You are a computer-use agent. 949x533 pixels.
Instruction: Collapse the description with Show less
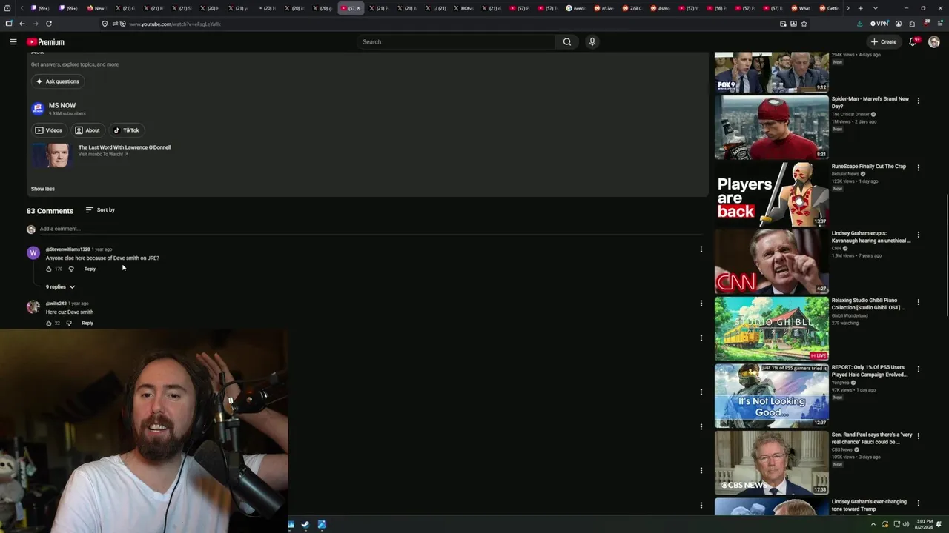(x=43, y=189)
